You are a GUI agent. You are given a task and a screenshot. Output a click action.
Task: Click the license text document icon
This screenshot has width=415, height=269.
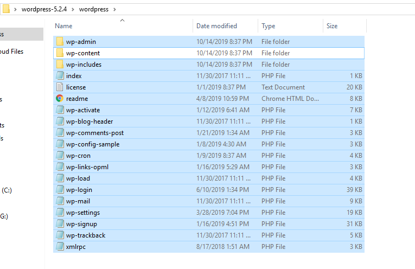point(60,87)
